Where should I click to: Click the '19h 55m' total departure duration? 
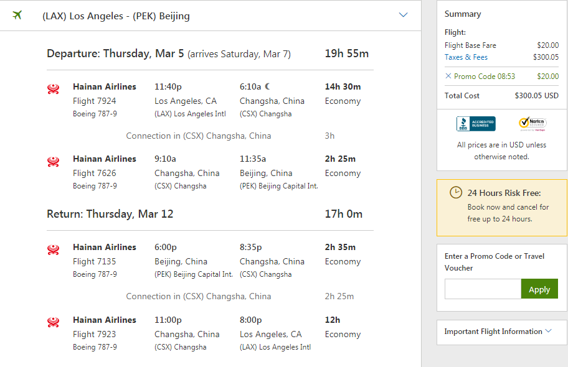pos(347,53)
